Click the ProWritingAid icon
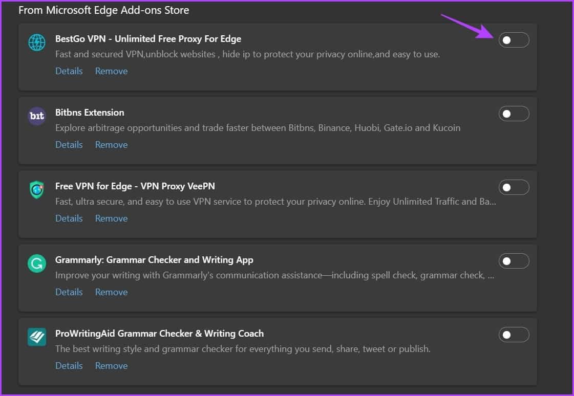 click(37, 337)
